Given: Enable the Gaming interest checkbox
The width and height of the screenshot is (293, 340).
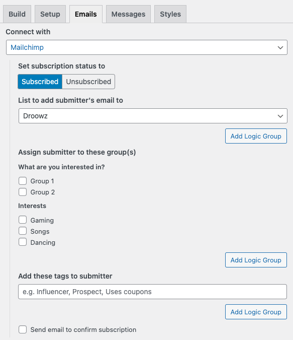Looking at the screenshot, I should click(x=23, y=220).
